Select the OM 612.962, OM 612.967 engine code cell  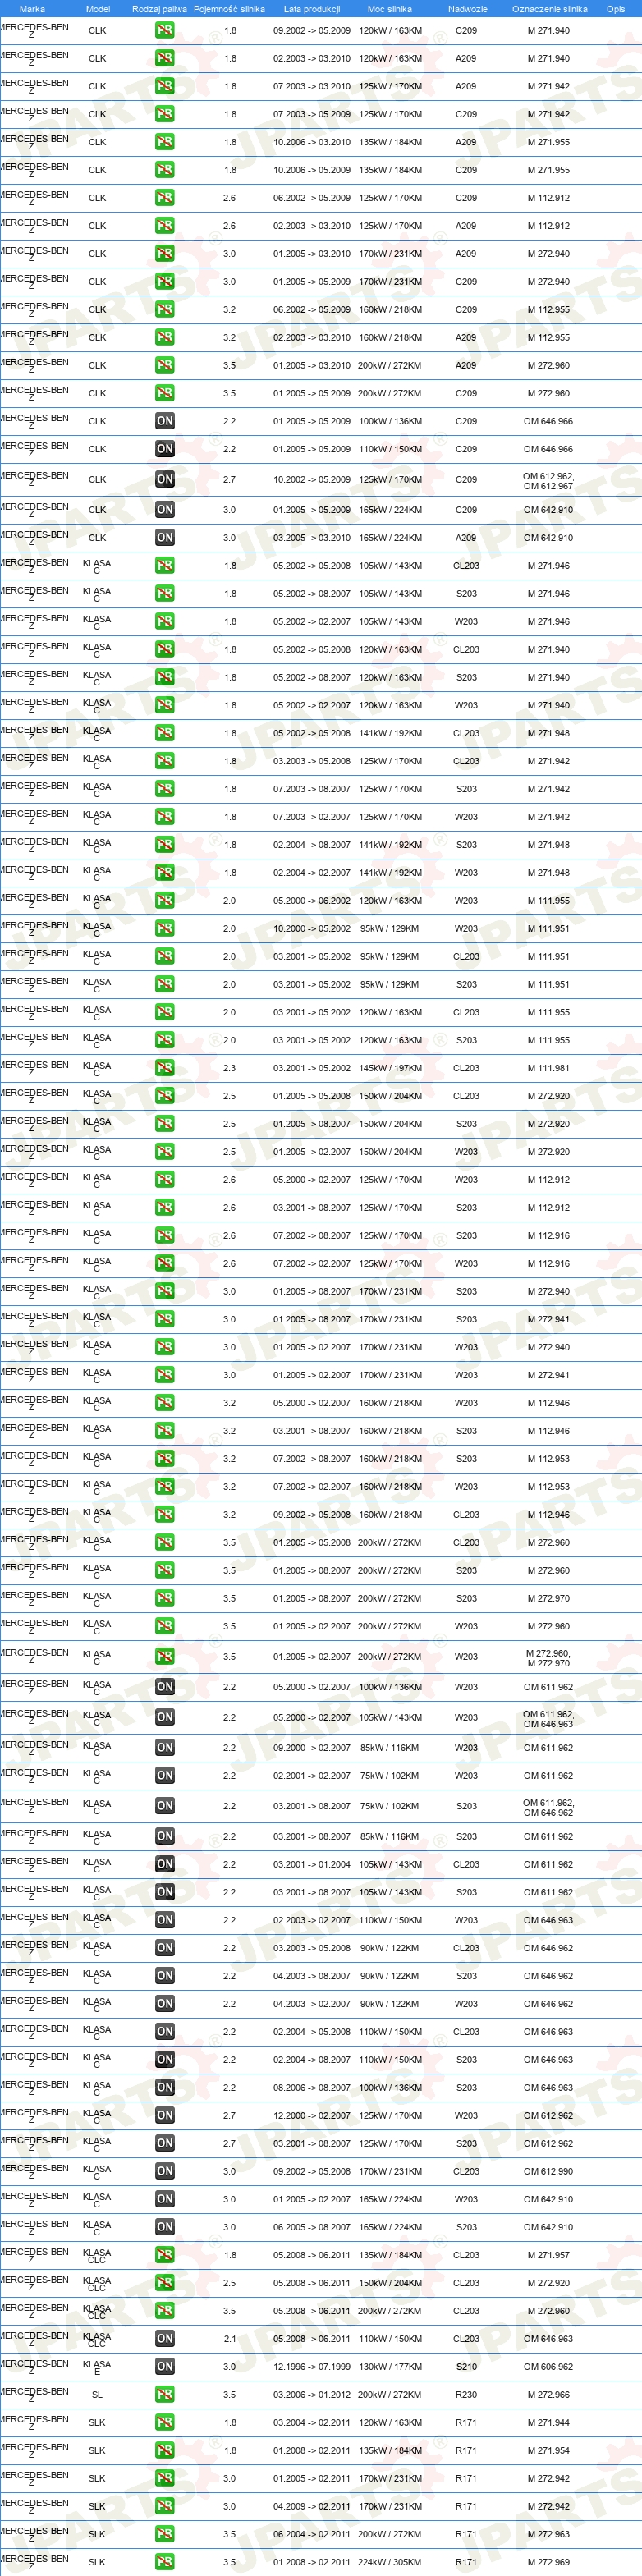[548, 481]
